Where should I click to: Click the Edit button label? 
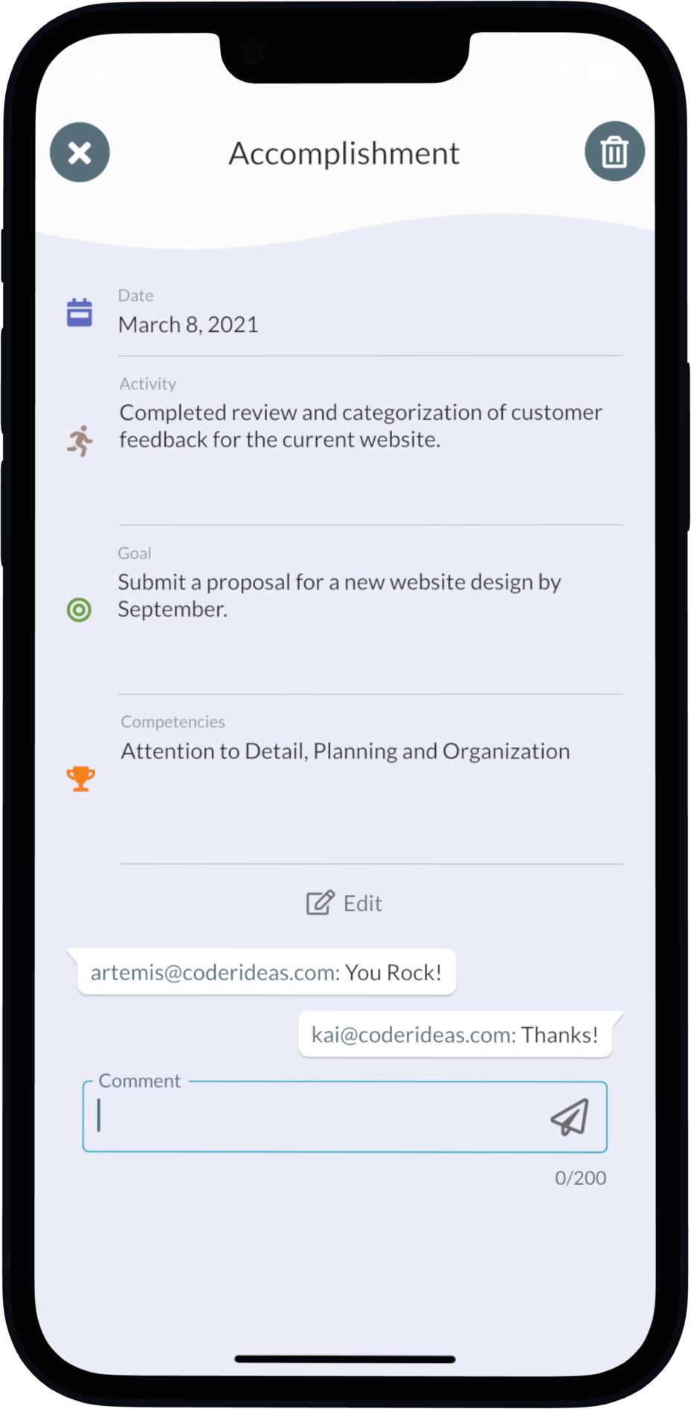[362, 904]
